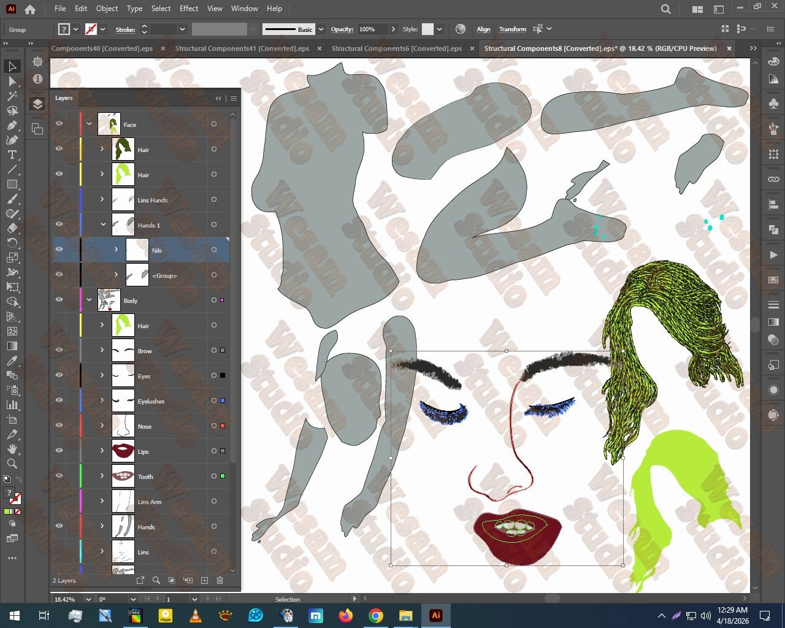Activate the Gradient tool
The image size is (785, 628).
pos(12,346)
